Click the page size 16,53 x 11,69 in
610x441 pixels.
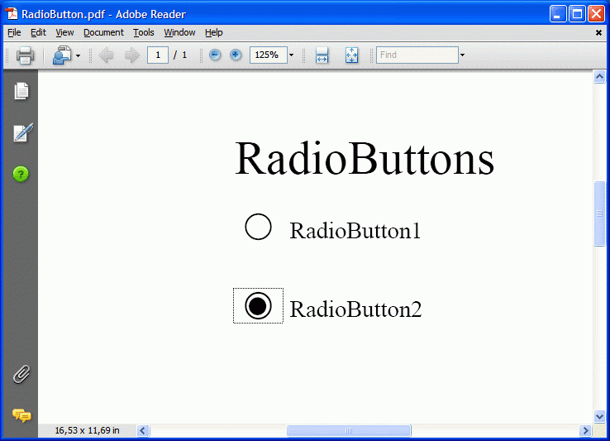coord(87,430)
